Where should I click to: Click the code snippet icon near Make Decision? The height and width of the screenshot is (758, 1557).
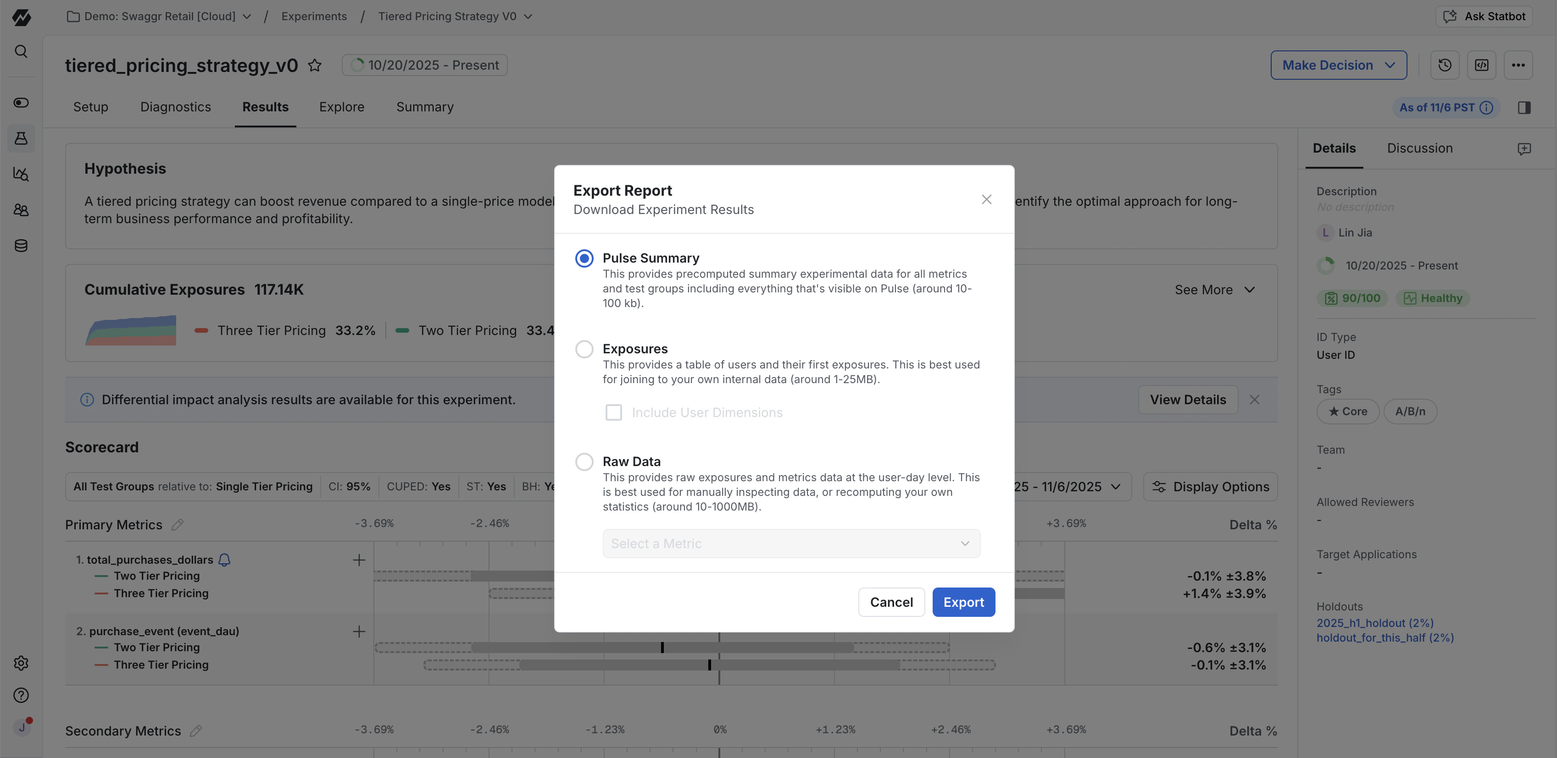1481,65
